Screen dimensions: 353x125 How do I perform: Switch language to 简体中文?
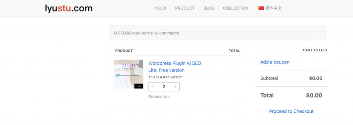273,8
